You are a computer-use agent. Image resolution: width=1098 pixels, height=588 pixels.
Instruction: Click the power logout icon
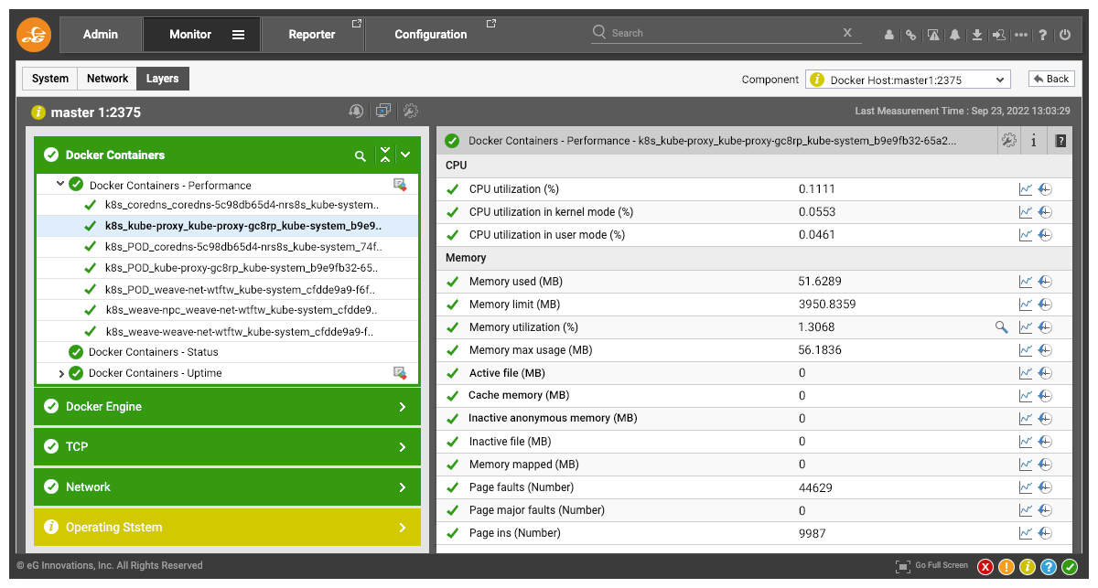pyautogui.click(x=1065, y=35)
